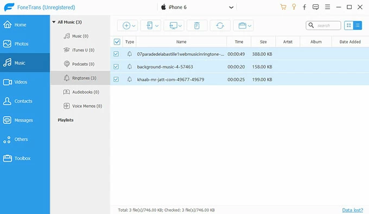The width and height of the screenshot is (369, 214).
Task: Open the Facebook icon in title bar
Action: [x=304, y=7]
